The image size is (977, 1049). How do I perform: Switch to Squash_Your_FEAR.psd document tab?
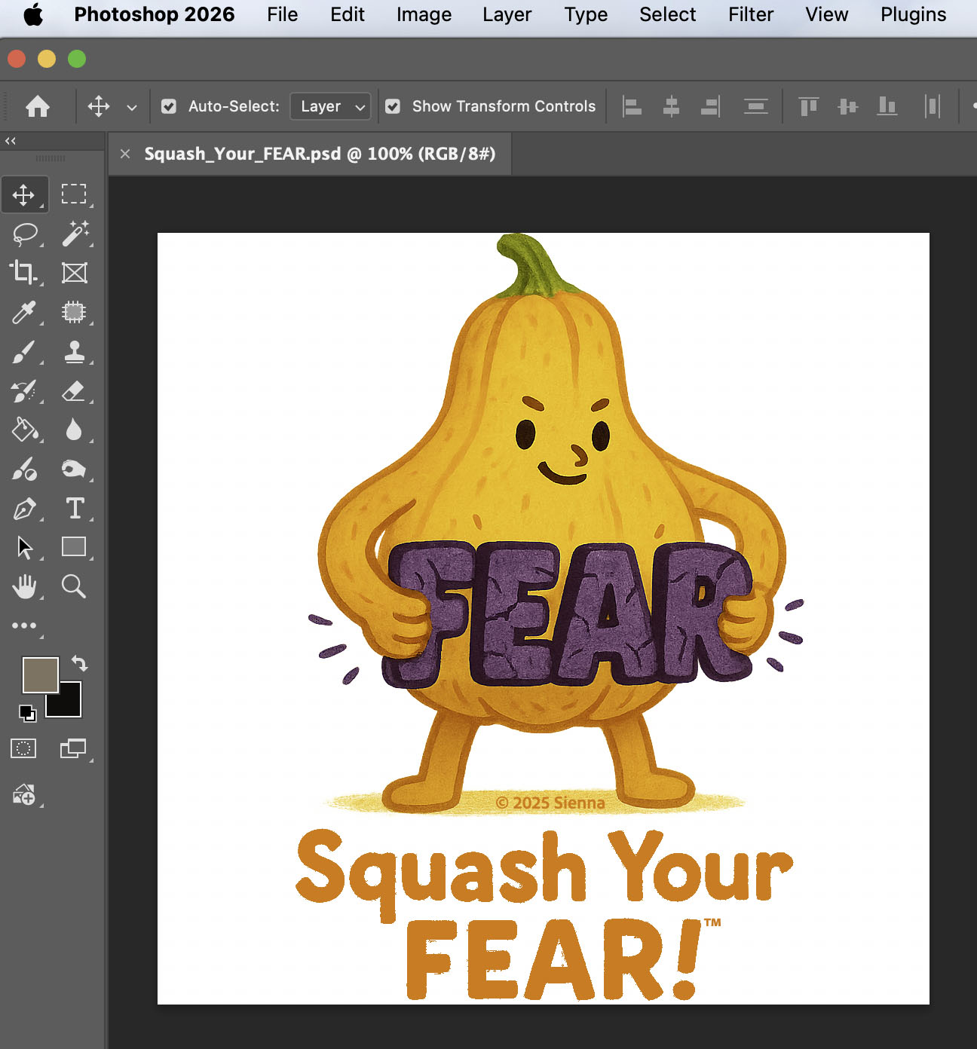click(x=320, y=154)
